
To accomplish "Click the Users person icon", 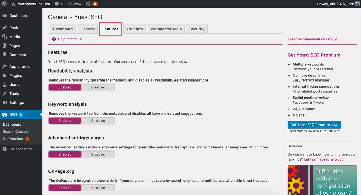I will click(x=4, y=84).
